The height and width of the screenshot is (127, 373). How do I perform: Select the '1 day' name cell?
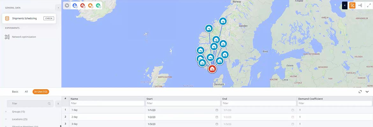pyautogui.click(x=107, y=110)
